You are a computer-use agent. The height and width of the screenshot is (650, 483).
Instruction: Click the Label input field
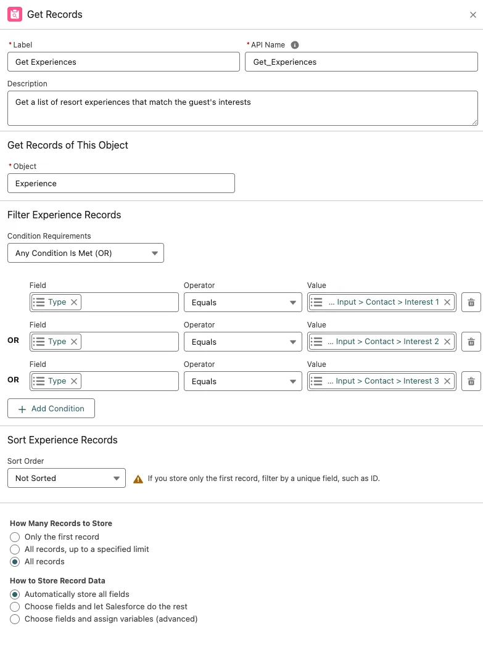(x=123, y=62)
